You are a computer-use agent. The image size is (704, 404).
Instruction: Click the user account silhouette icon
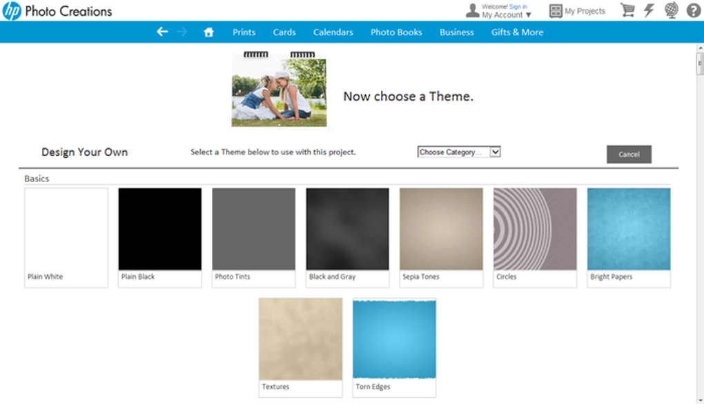(472, 11)
